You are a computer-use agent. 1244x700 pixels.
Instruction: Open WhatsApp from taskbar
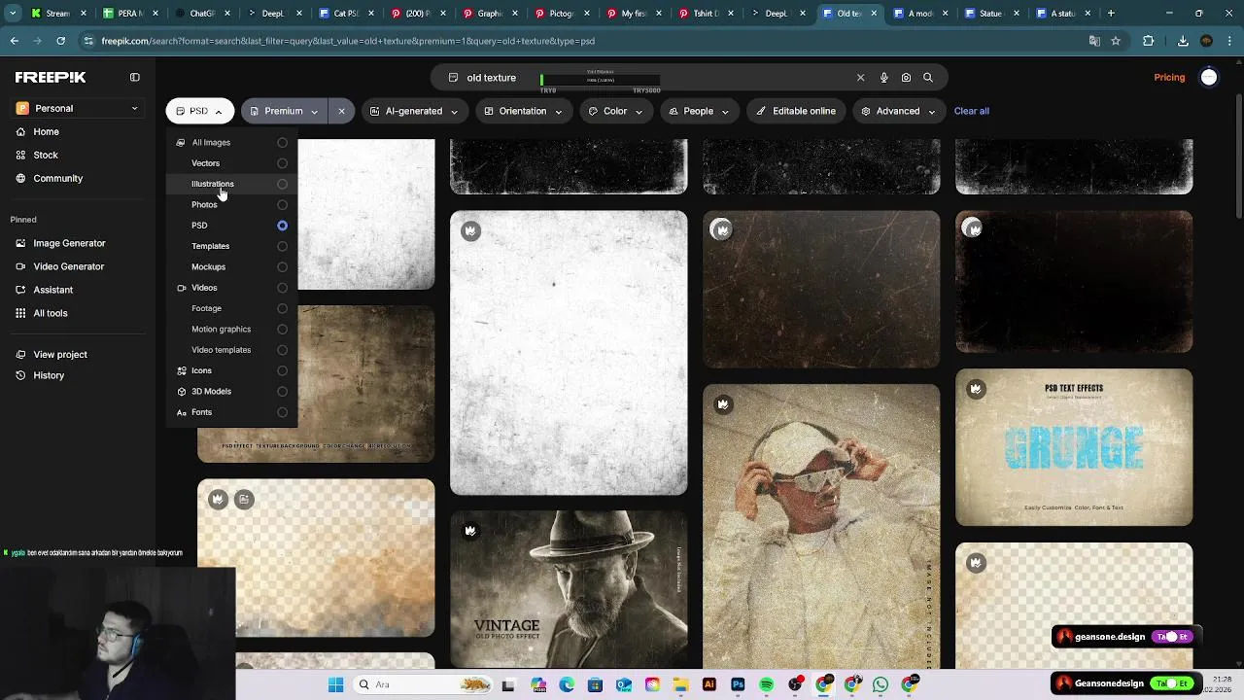(x=881, y=684)
